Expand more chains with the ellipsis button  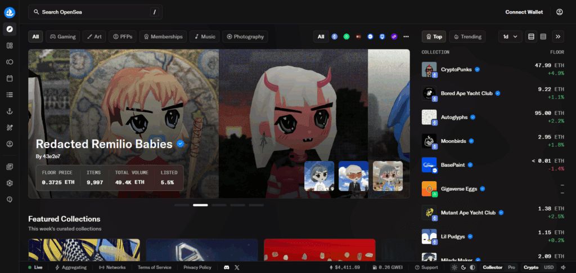click(406, 37)
